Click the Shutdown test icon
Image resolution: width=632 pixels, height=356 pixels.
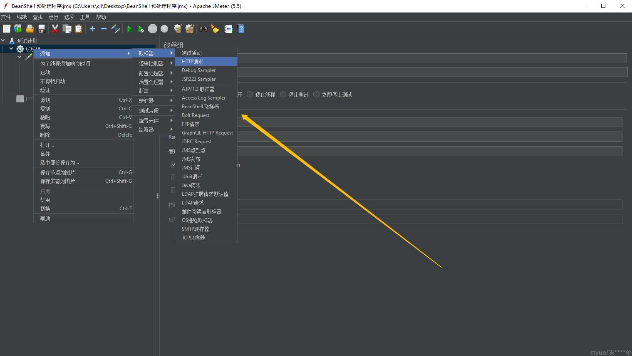(x=164, y=29)
